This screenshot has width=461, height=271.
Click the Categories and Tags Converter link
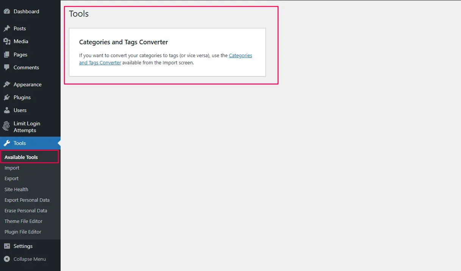tap(241, 55)
